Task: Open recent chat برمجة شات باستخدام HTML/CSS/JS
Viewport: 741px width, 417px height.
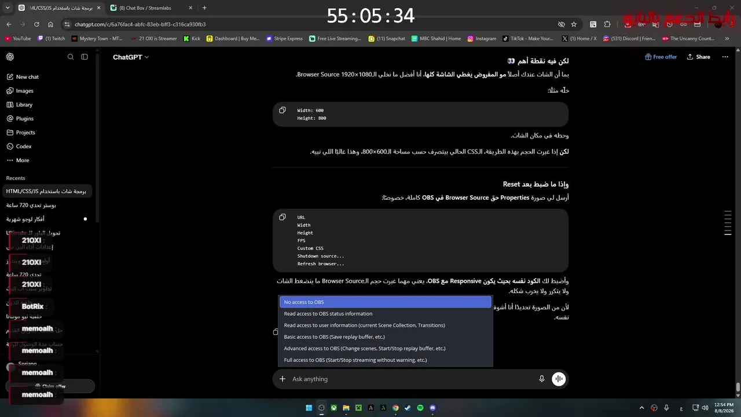Action: tap(49, 191)
